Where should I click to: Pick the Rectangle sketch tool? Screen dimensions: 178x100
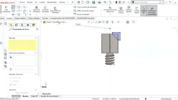(13, 11)
